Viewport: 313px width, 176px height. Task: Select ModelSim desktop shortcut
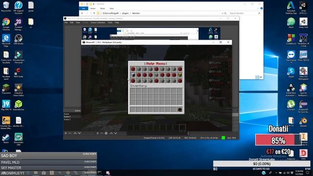tap(303, 41)
